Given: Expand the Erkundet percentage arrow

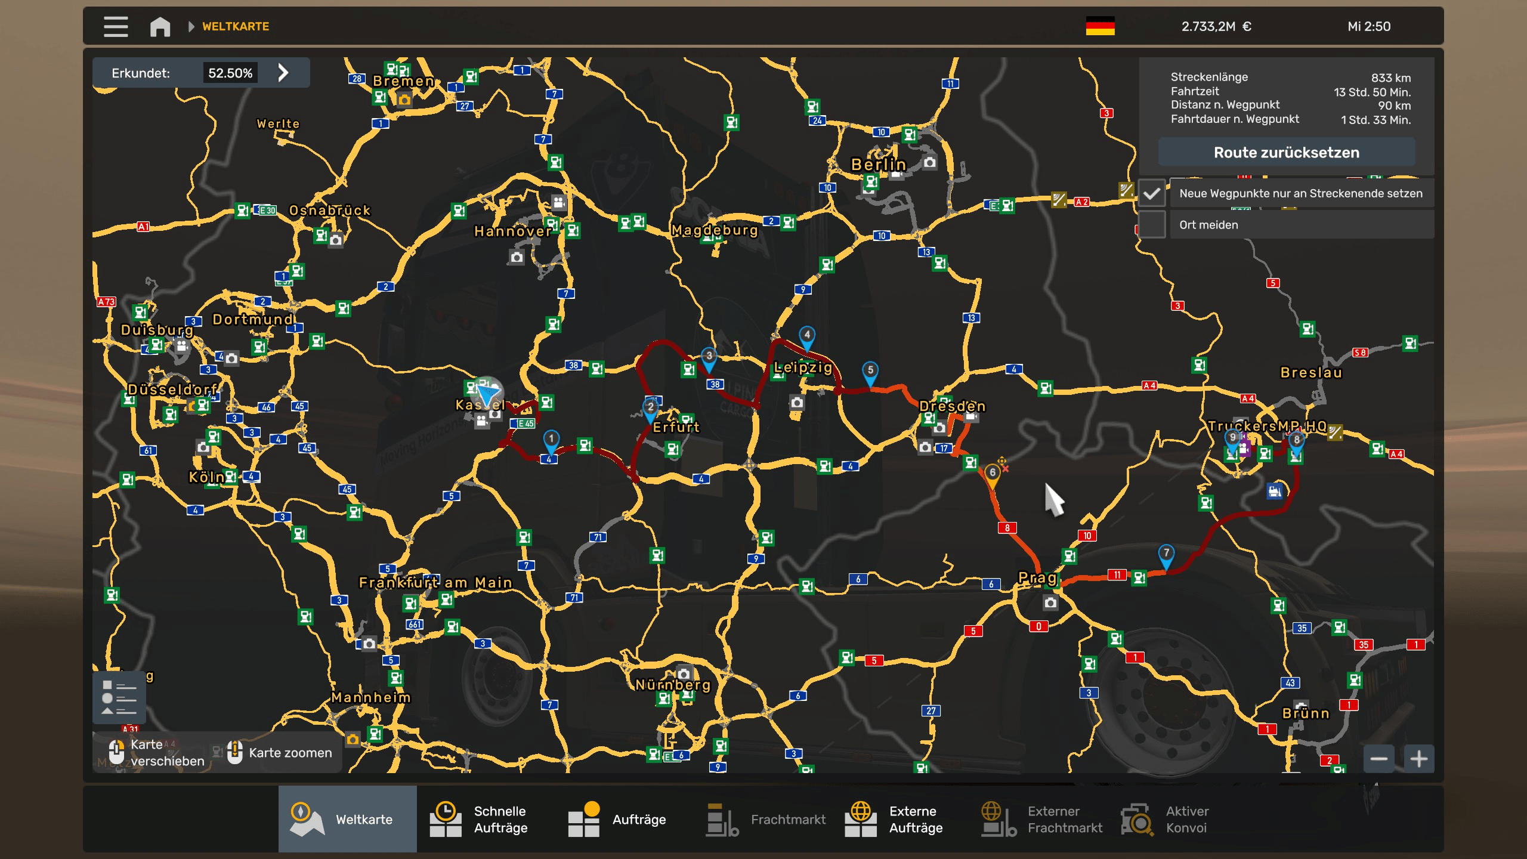Looking at the screenshot, I should point(283,73).
